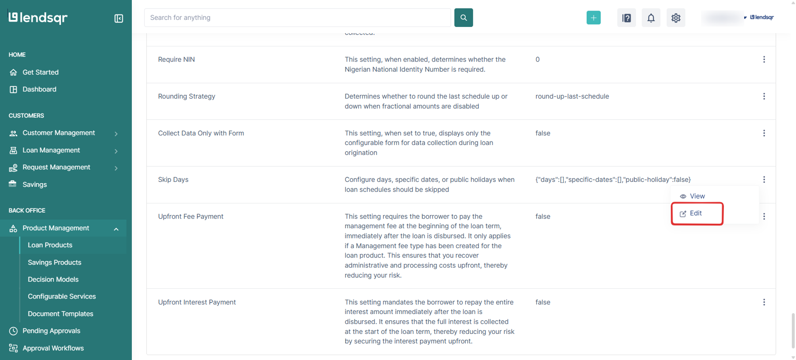Expand the Loan Management submenu
Screen dimensions: 796x360
click(x=116, y=151)
